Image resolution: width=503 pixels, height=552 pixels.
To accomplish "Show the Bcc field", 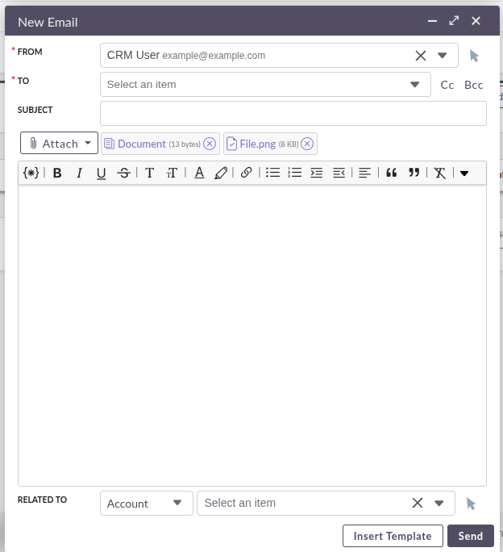I will click(x=473, y=85).
